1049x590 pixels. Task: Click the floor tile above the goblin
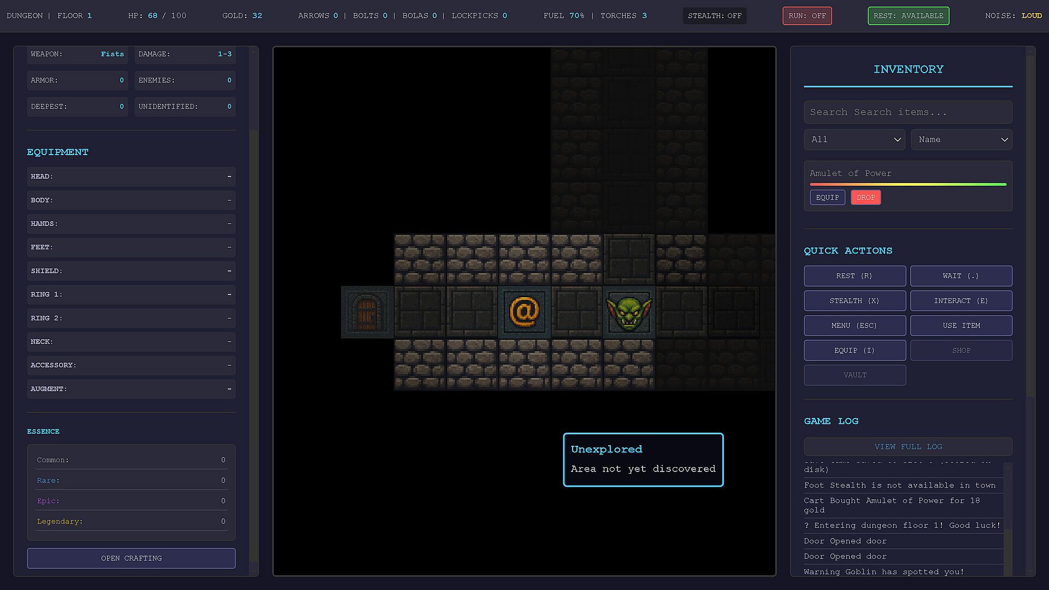pos(628,259)
